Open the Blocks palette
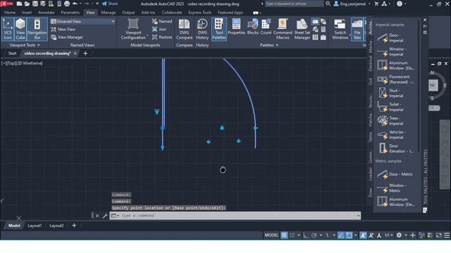 pyautogui.click(x=253, y=27)
